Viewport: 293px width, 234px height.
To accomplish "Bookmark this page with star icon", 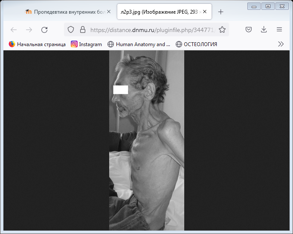I will (x=222, y=29).
